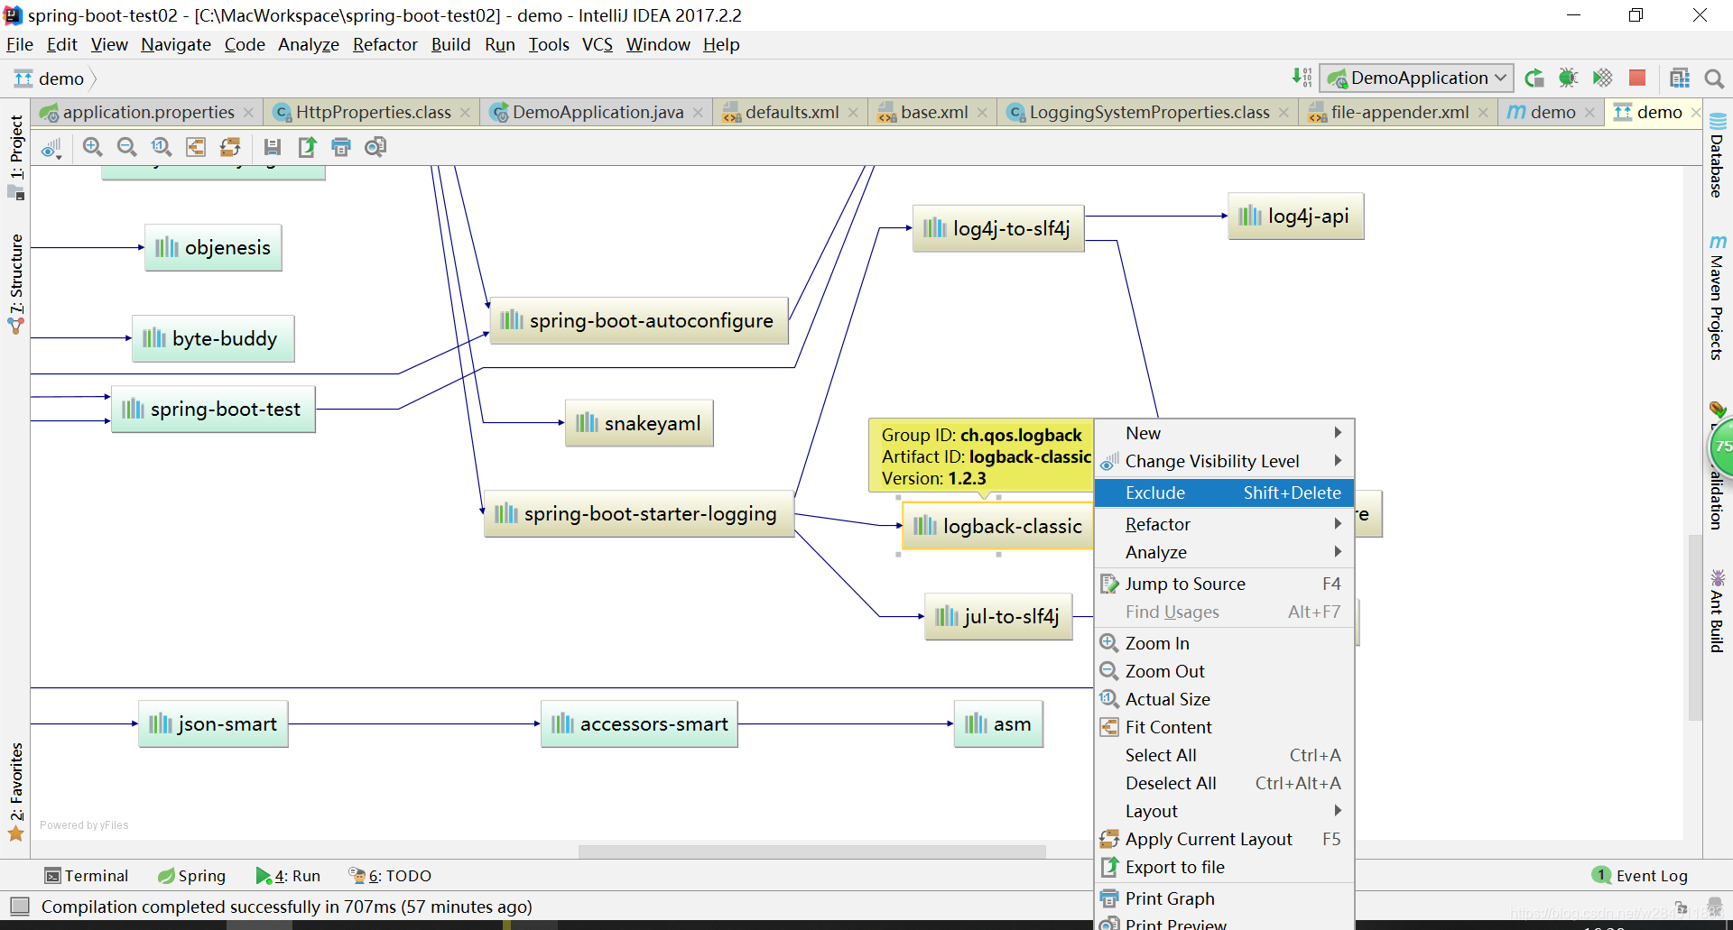
Task: Open the Ant Build tool window
Action: click(1717, 611)
